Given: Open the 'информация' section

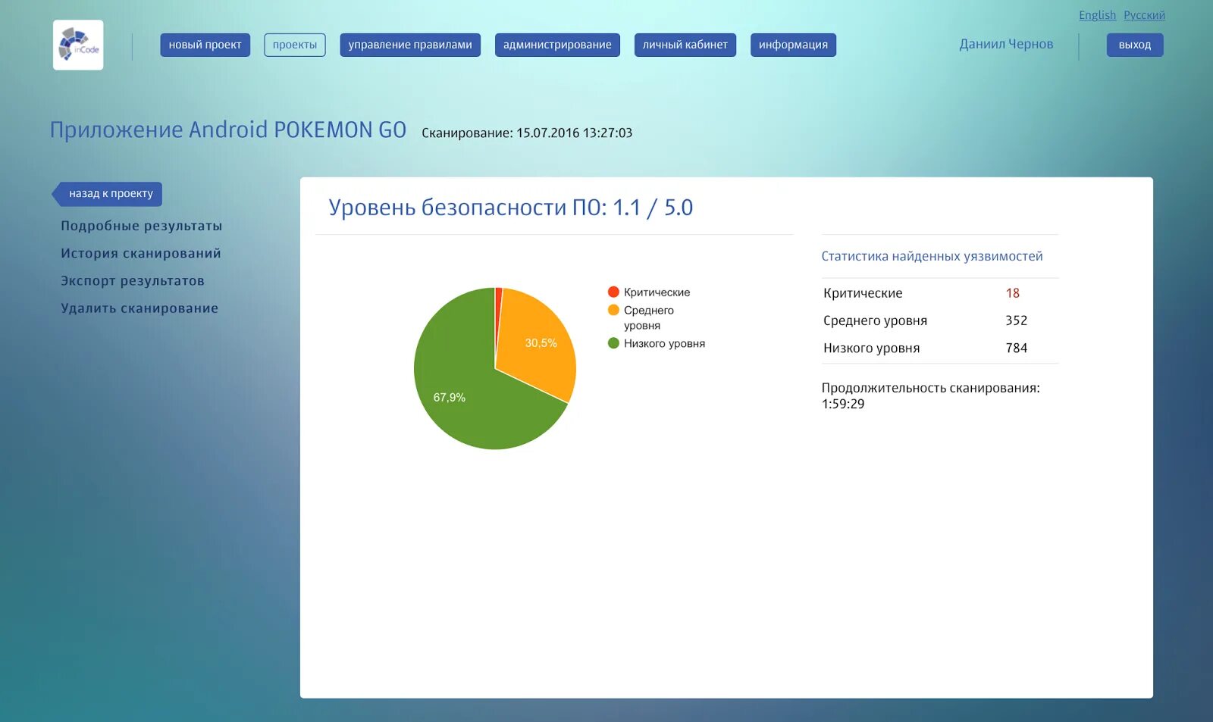Looking at the screenshot, I should pos(793,45).
